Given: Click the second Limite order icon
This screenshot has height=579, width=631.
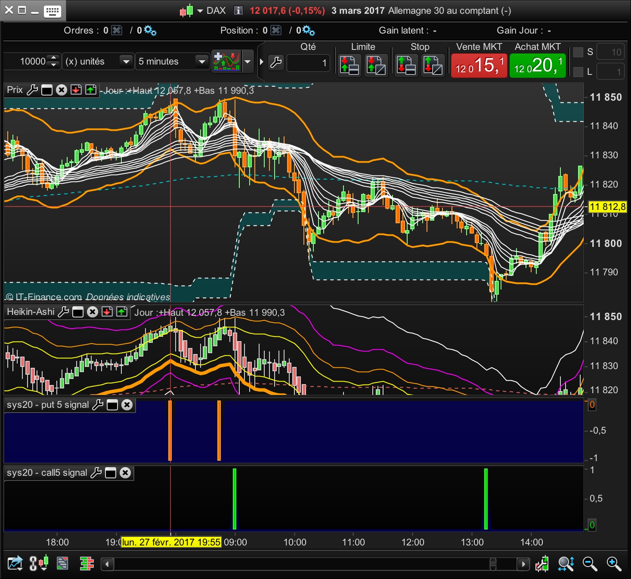Looking at the screenshot, I should 376,65.
